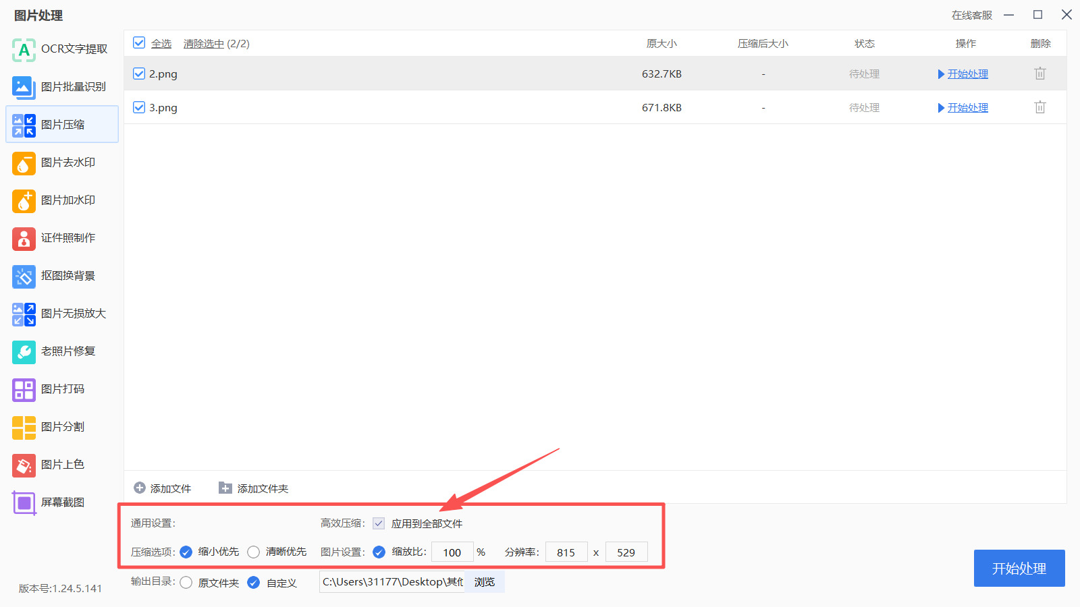Uncheck the 3.png file checkbox
This screenshot has width=1080, height=607.
tap(139, 107)
